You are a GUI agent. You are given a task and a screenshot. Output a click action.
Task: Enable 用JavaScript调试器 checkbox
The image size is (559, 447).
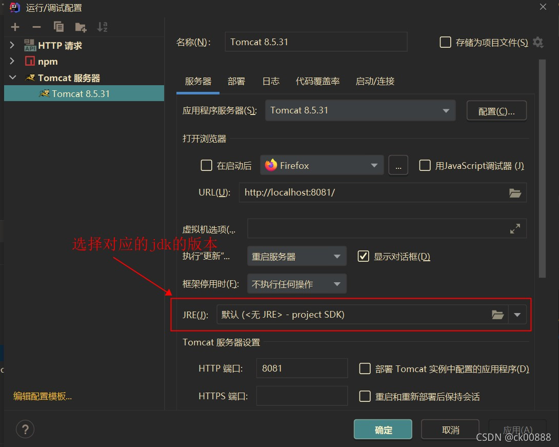click(425, 165)
